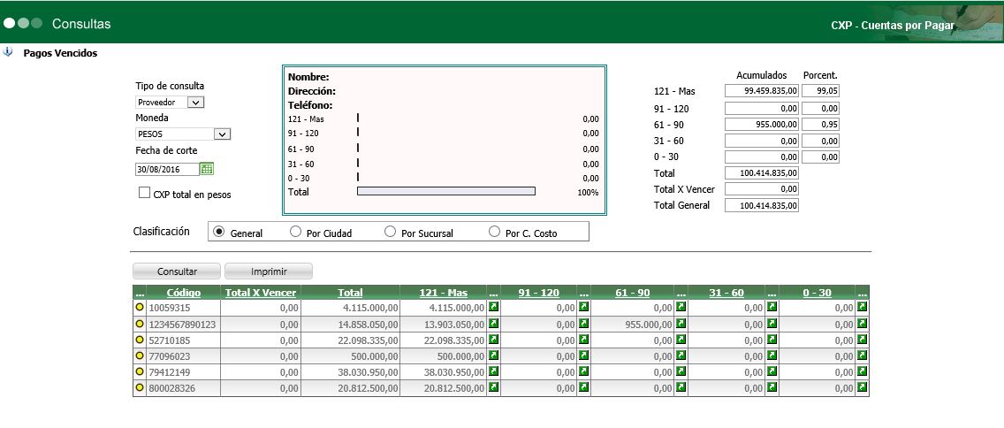Viewport: 1004px width, 428px height.
Task: Open 91 - 120 detail for 79412149
Action: click(584, 371)
